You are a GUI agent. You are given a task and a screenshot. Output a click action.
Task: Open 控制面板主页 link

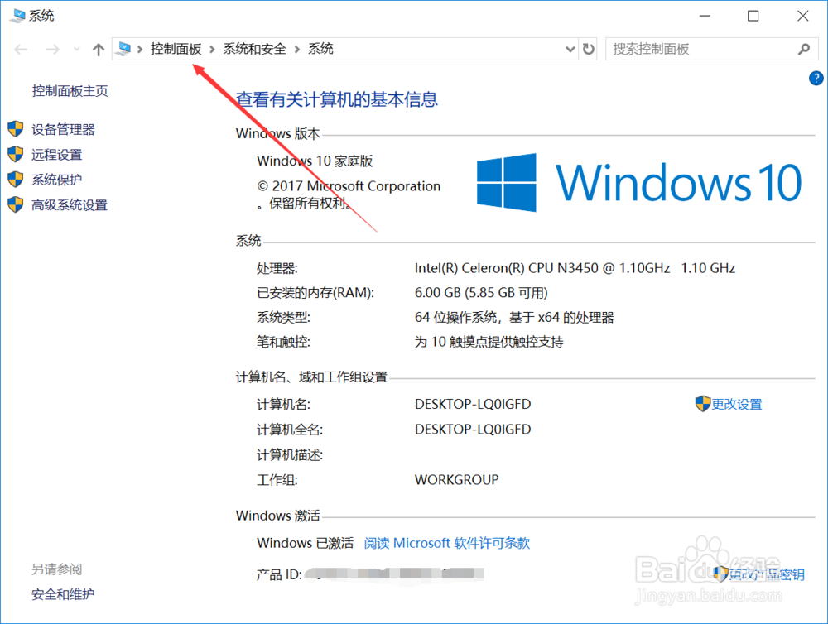click(70, 91)
